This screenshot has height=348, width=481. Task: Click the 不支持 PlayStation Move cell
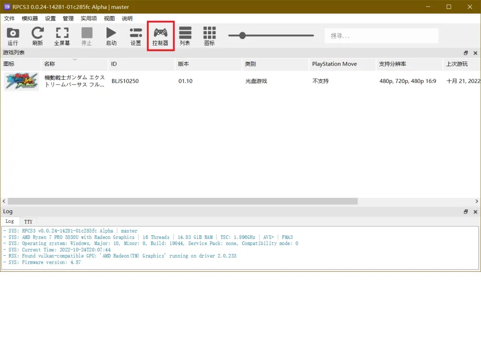coord(321,81)
